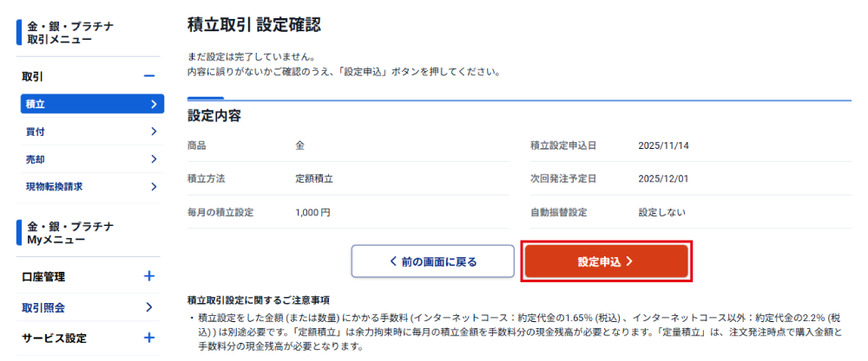Select the 積立 menu item label
This screenshot has width=868, height=361.
coord(36,104)
